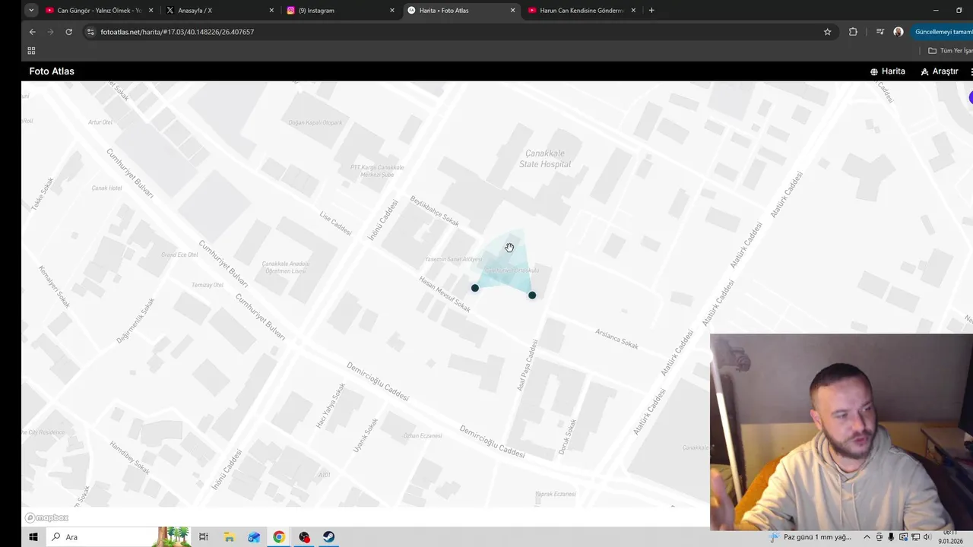This screenshot has height=547, width=973.
Task: Open the media controls icon in toolbar
Action: click(x=880, y=32)
